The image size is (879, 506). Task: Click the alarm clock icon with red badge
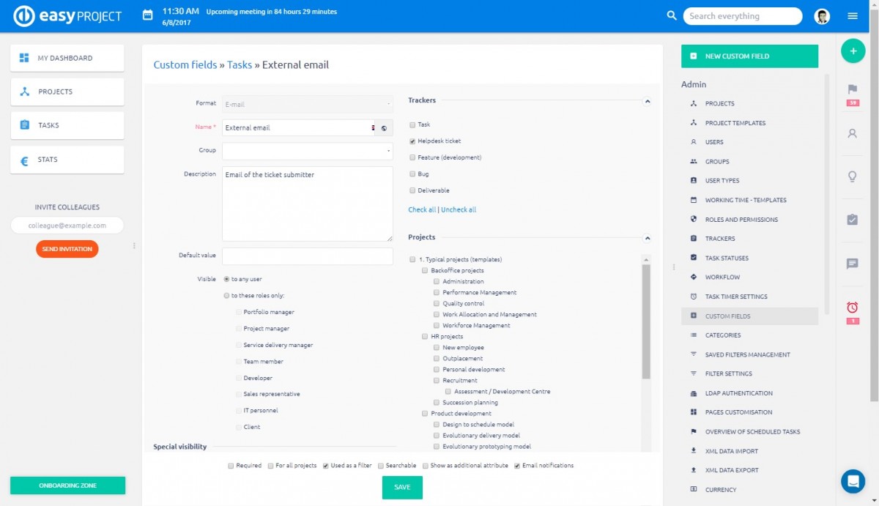tap(852, 308)
